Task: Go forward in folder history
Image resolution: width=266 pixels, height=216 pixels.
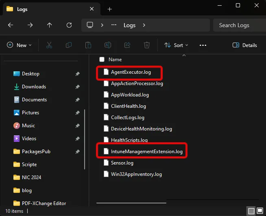Action: [30, 25]
